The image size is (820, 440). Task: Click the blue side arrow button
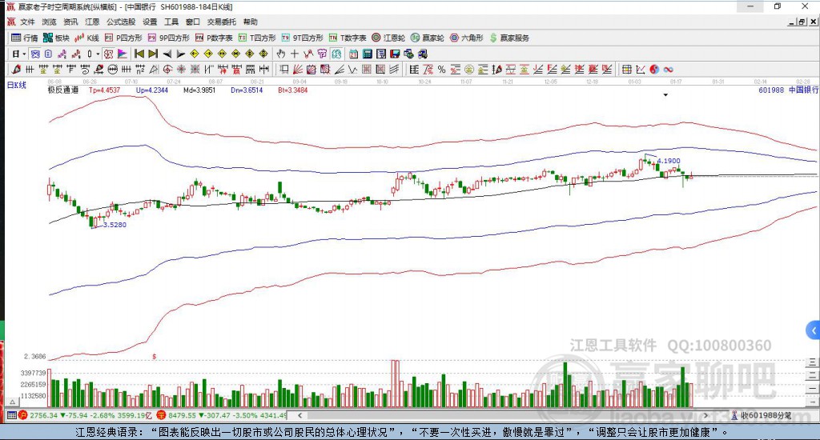[x=813, y=330]
